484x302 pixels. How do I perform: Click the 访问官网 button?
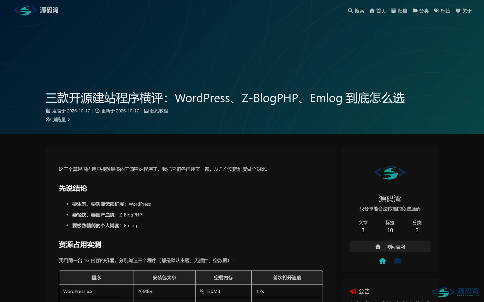tap(390, 246)
